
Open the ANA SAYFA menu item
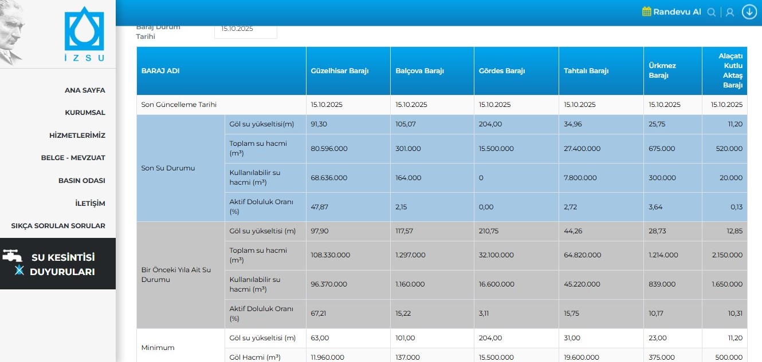[85, 90]
